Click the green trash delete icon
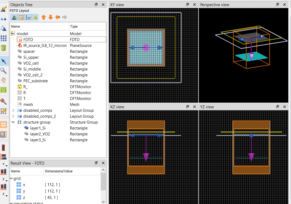The height and width of the screenshot is (204, 291). 3,48
